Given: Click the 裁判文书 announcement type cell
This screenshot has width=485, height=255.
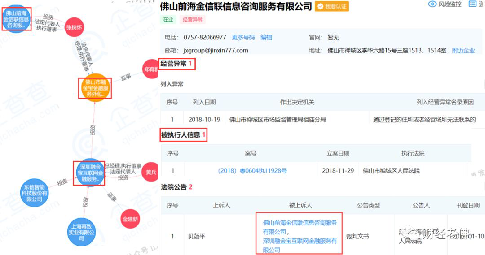Looking at the screenshot, I should pos(357,237).
